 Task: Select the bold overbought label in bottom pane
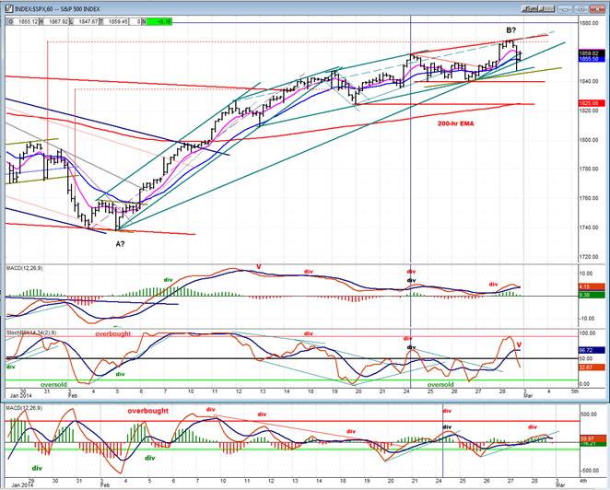pos(148,411)
